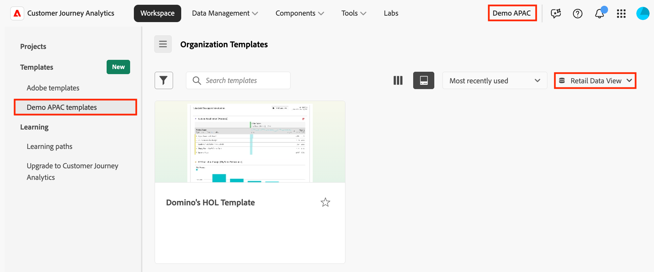The height and width of the screenshot is (272, 654).
Task: Switch to column list view
Action: click(x=398, y=80)
